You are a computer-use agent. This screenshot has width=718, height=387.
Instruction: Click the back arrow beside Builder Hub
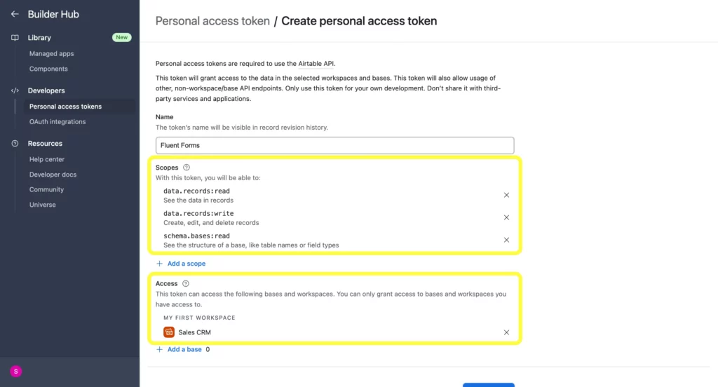(15, 14)
